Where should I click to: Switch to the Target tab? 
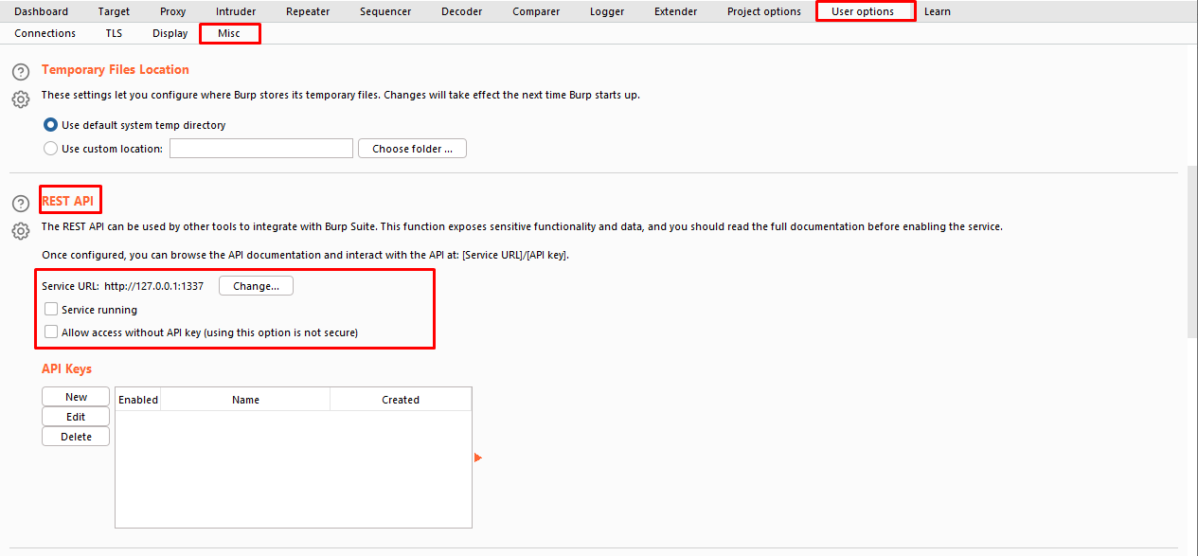(x=114, y=11)
